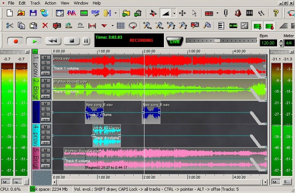Image resolution: width=295 pixels, height=193 pixels.
Task: Cut selection with the scissors icon
Action: [10, 25]
